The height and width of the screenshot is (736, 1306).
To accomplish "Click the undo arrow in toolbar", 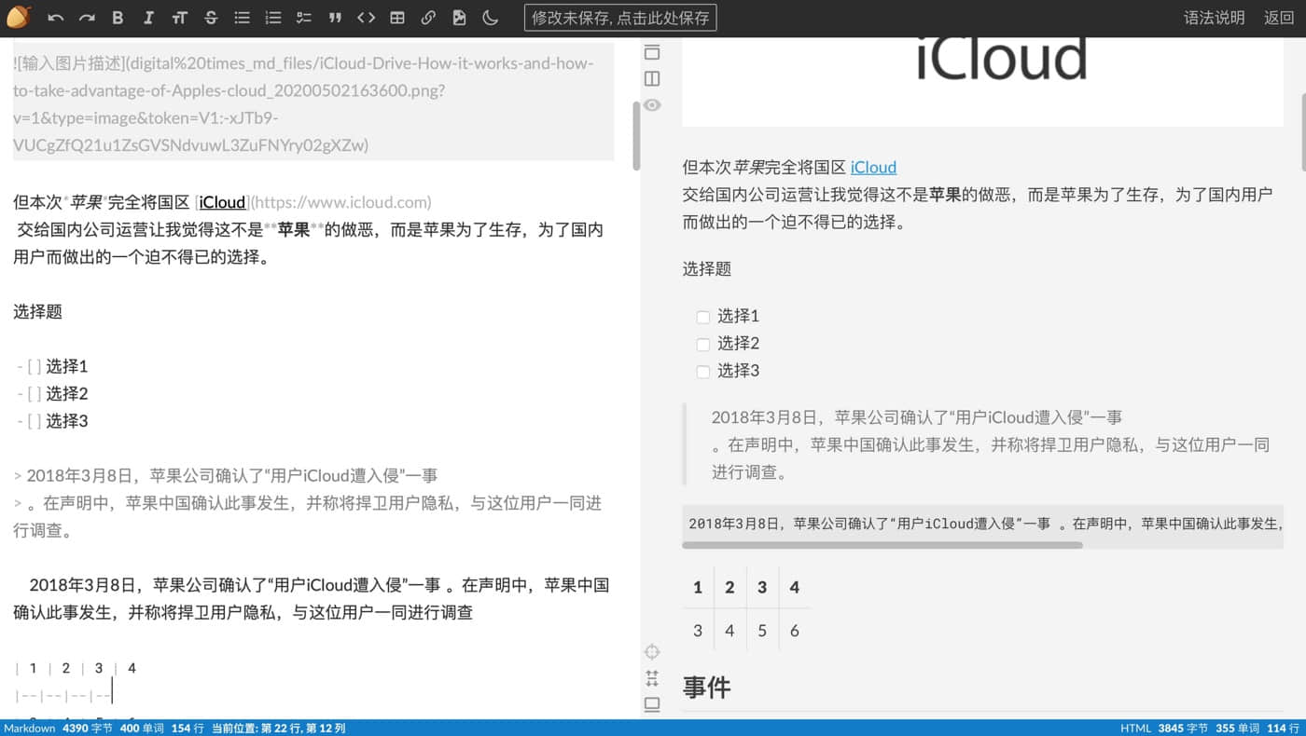I will tap(56, 18).
